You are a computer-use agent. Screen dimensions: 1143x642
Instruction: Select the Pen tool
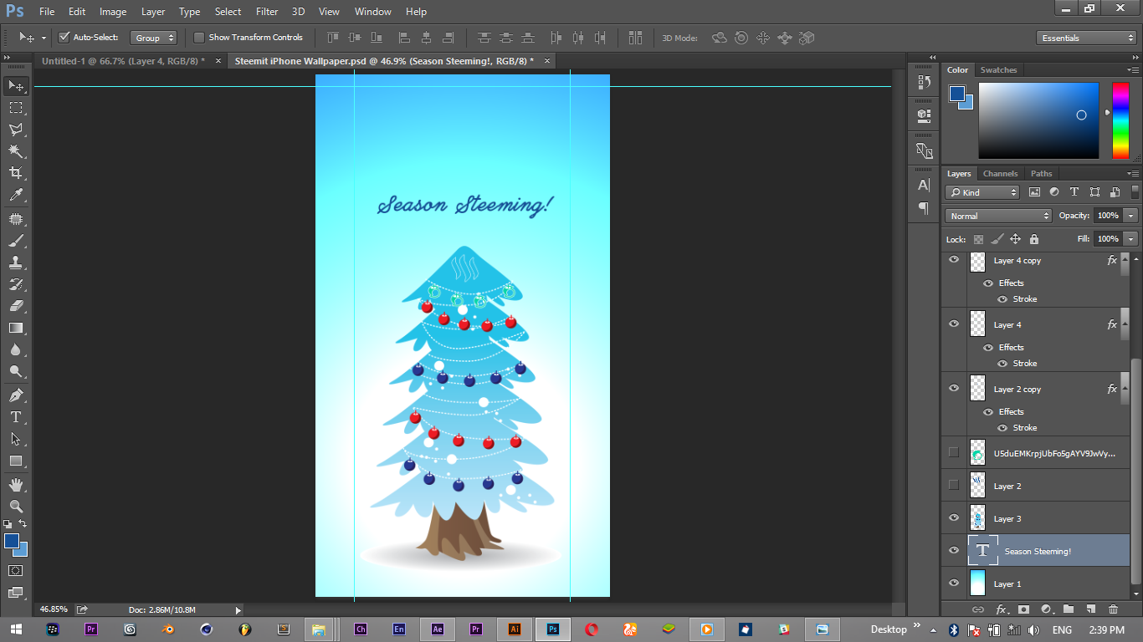click(16, 395)
